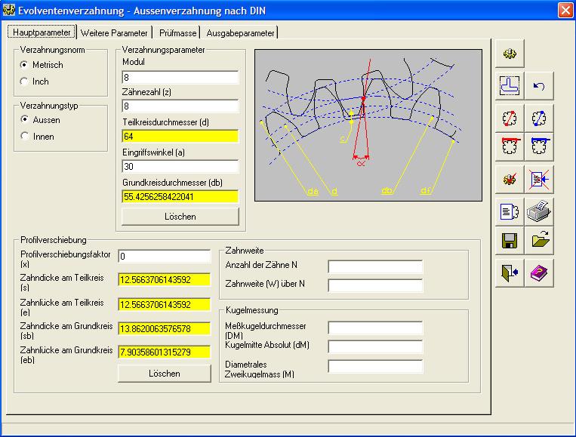Click the Zahnlücke am Teilkreis (e) field
The height and width of the screenshot is (437, 576).
tap(165, 304)
